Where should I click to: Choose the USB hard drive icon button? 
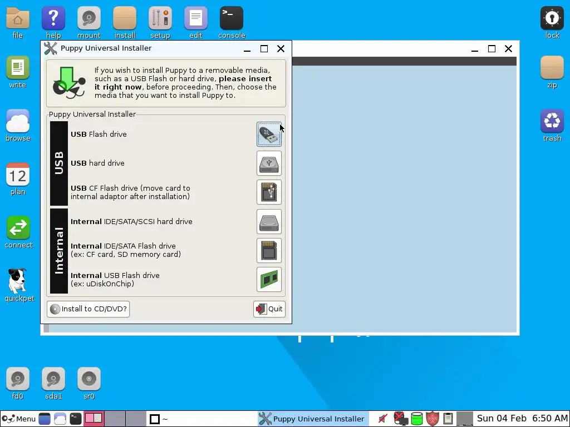click(x=269, y=163)
